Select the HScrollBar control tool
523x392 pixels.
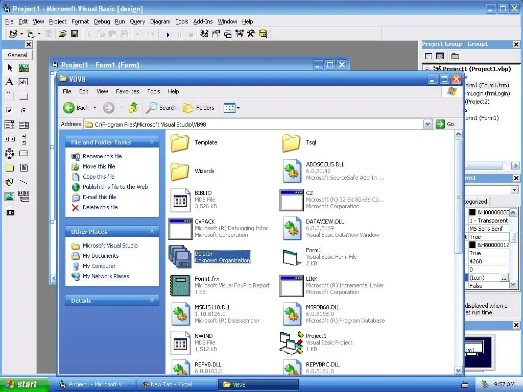coord(10,139)
